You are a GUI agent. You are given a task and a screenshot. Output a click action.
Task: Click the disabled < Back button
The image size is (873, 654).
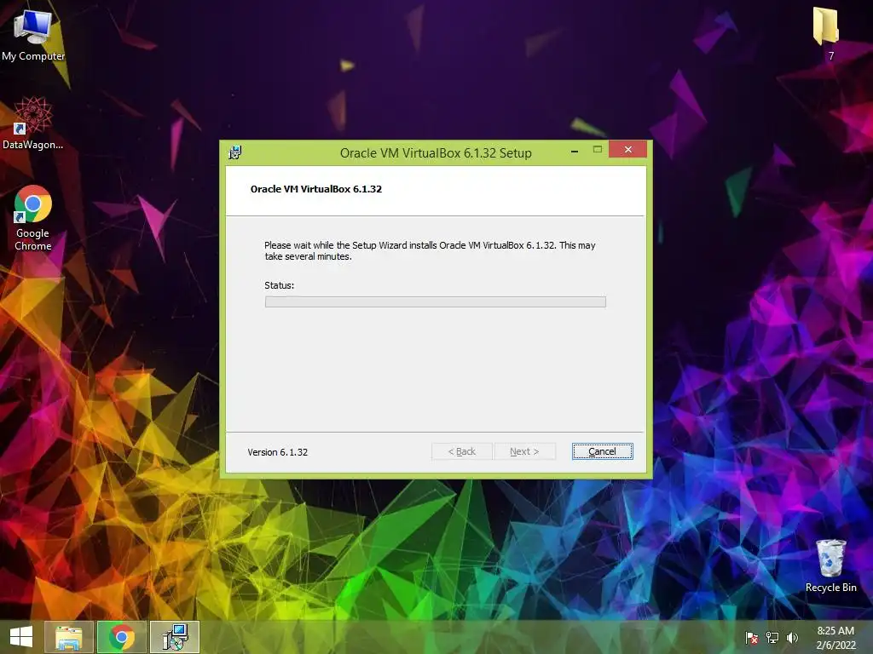click(461, 451)
